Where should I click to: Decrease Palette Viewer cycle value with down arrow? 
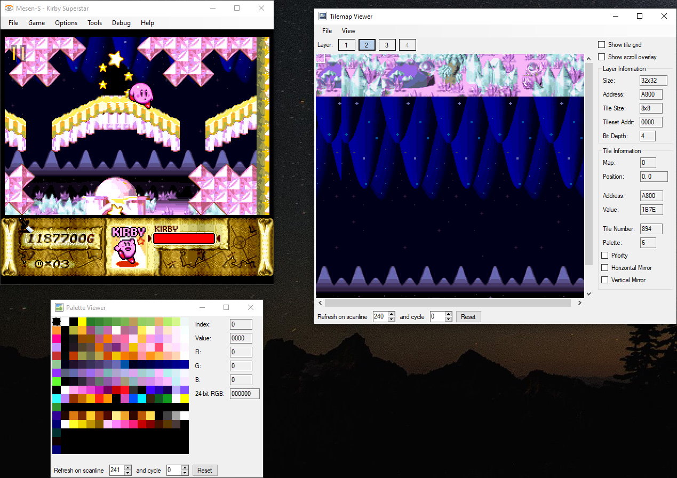pyautogui.click(x=185, y=473)
